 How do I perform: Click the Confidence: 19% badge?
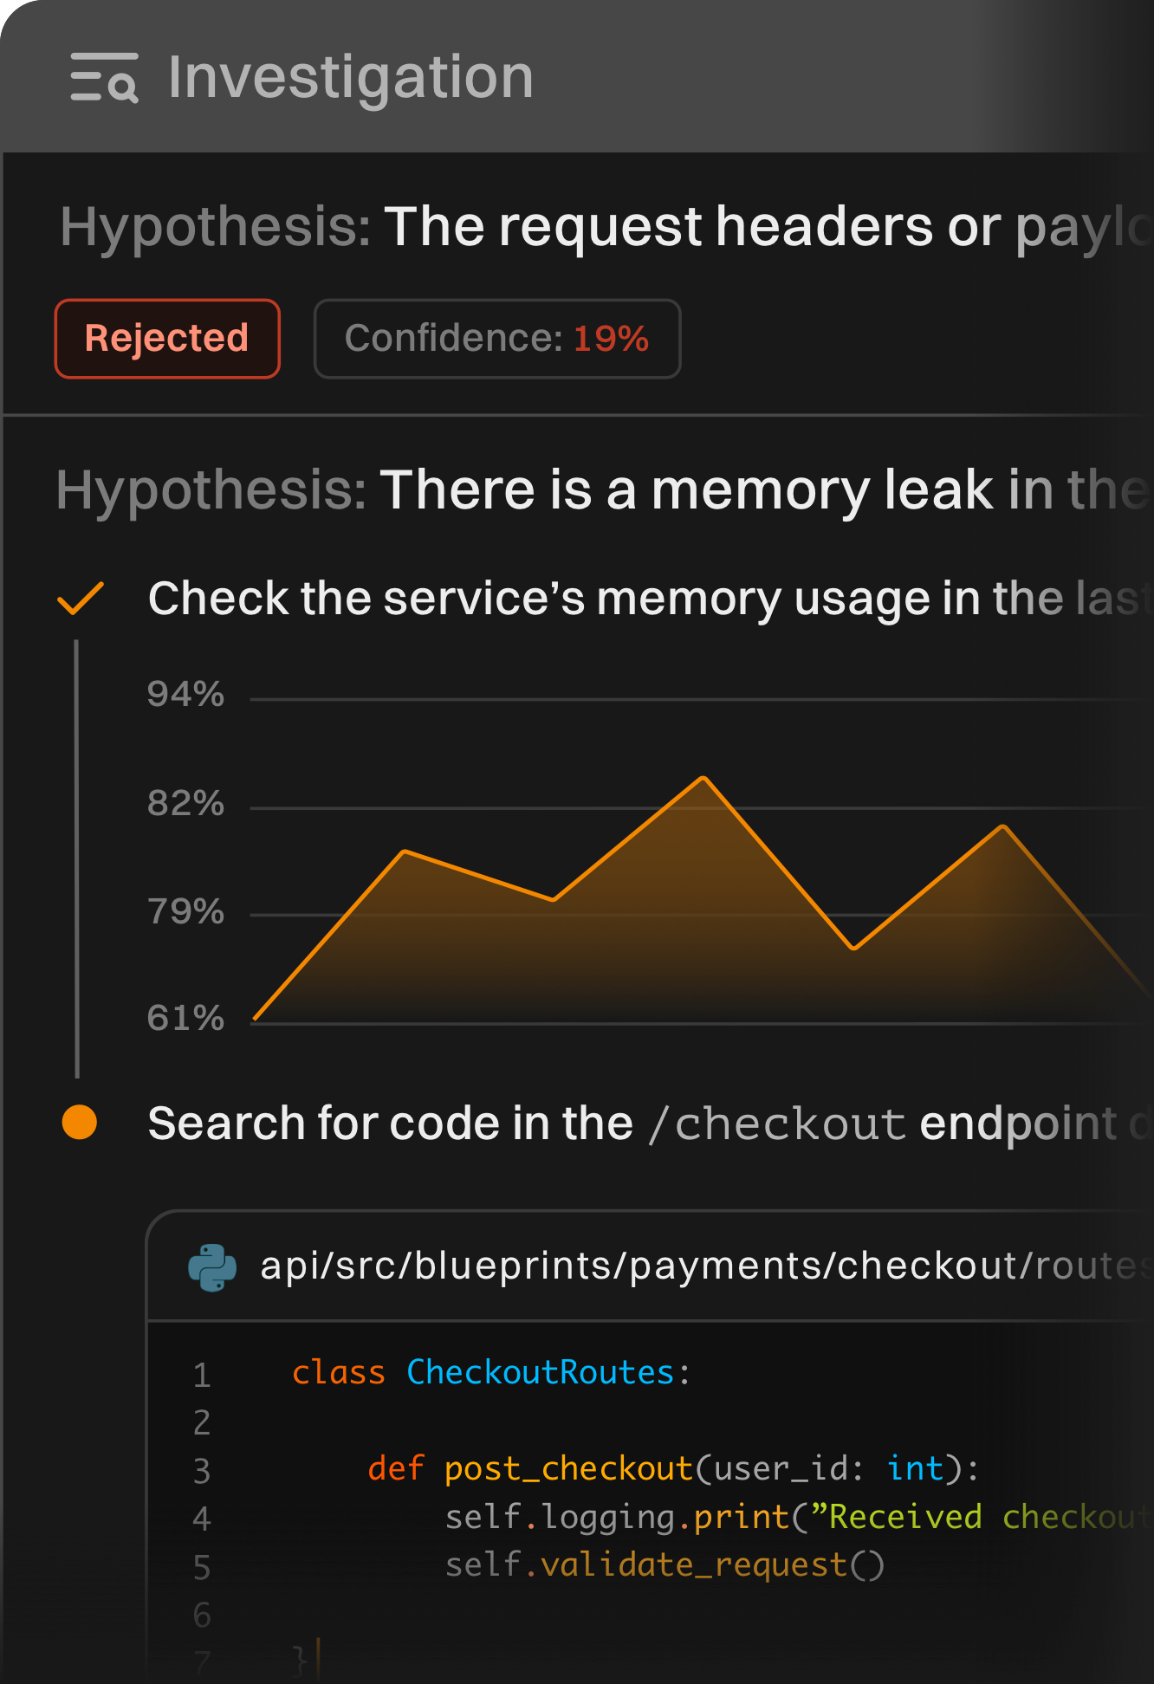point(496,339)
